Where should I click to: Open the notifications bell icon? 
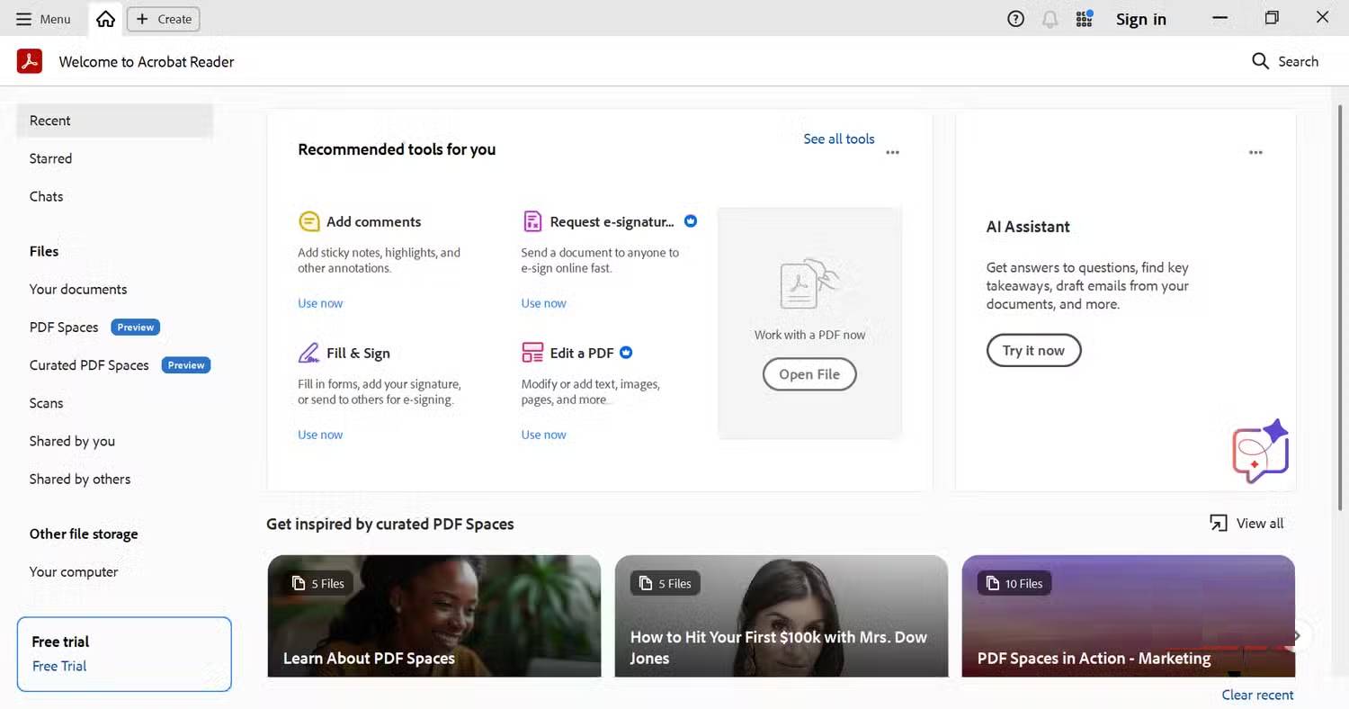pos(1050,19)
